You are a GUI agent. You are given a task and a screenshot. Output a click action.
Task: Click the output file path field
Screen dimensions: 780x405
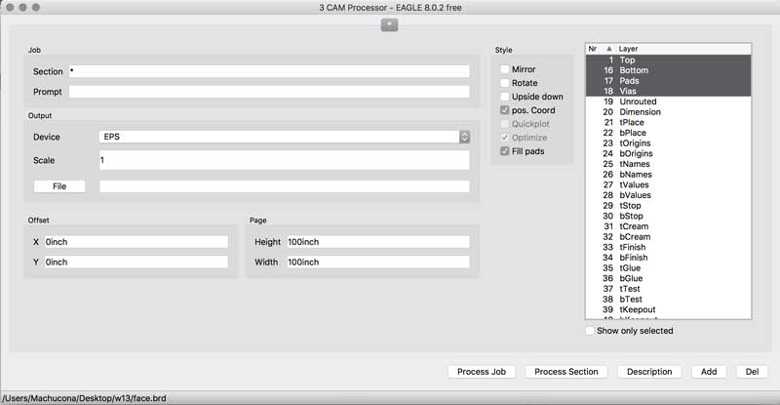coord(284,186)
